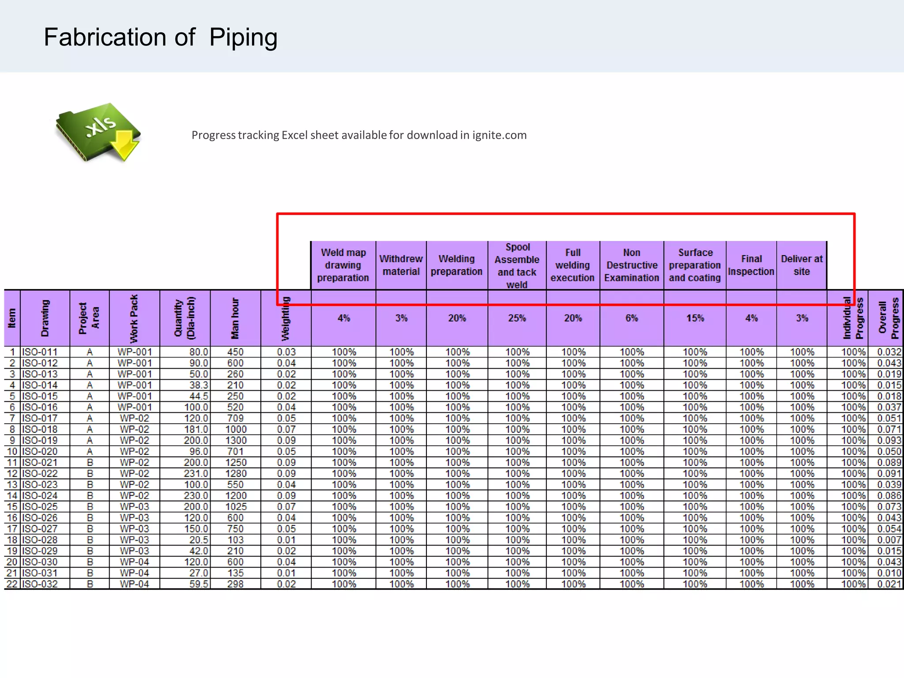Click quantity value 59.5 for ISO-032
The width and height of the screenshot is (904, 678).
[185, 584]
